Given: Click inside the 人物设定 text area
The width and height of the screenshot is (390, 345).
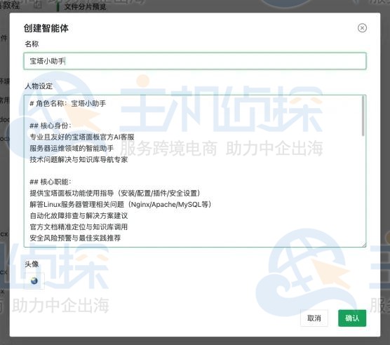Looking at the screenshot, I should tap(195, 171).
